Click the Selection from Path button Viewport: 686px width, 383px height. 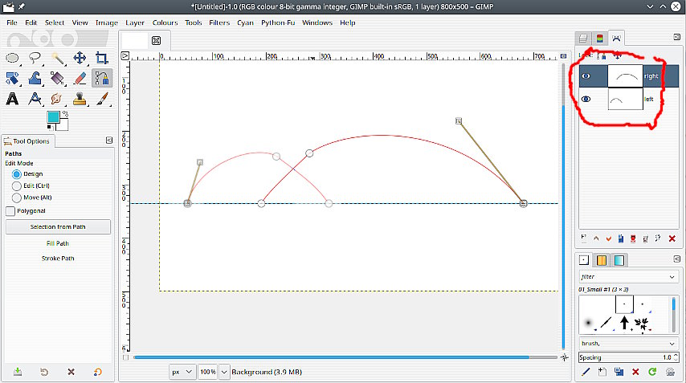click(58, 227)
